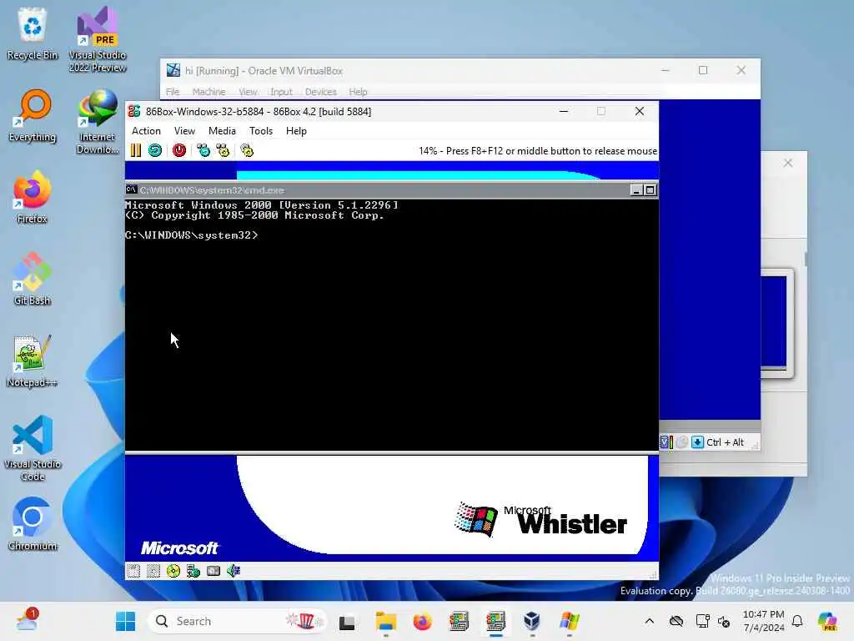Open the 86Box Help menu
854x641 pixels.
(296, 131)
